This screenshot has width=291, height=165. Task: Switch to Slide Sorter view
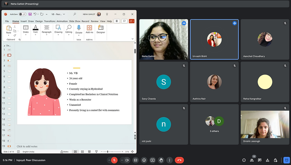pyautogui.click(x=83, y=152)
